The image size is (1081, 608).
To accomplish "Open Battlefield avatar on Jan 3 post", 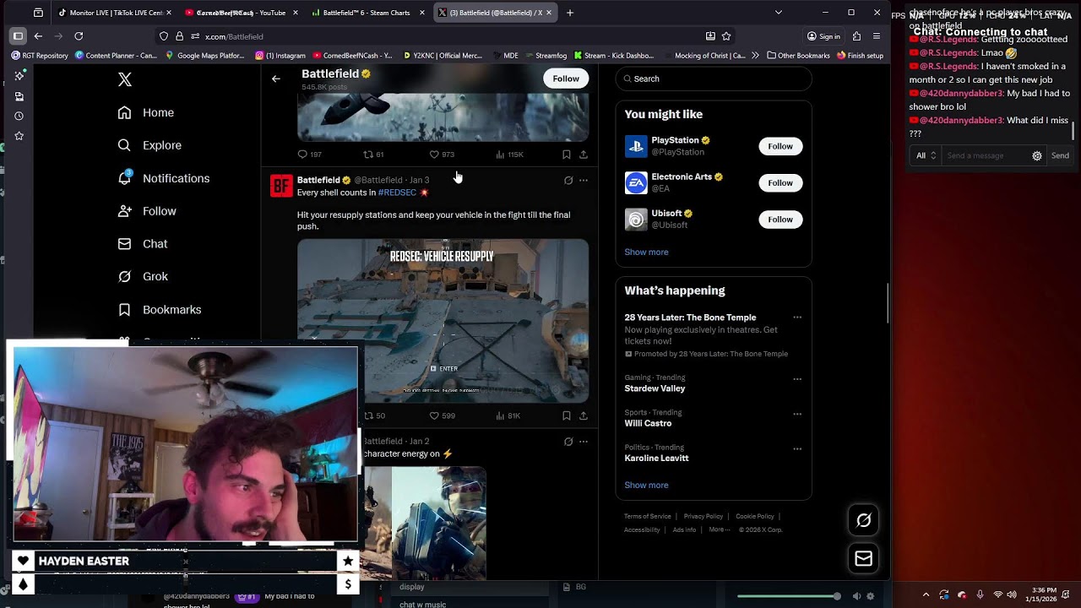I will (x=281, y=185).
